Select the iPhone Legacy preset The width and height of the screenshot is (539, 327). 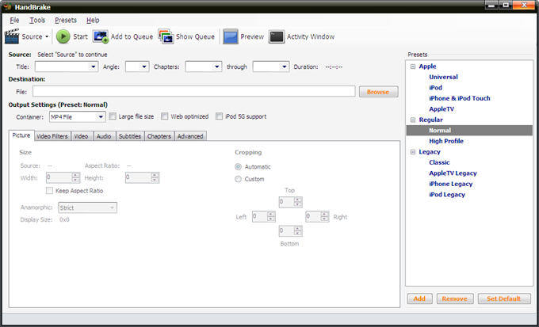(450, 184)
